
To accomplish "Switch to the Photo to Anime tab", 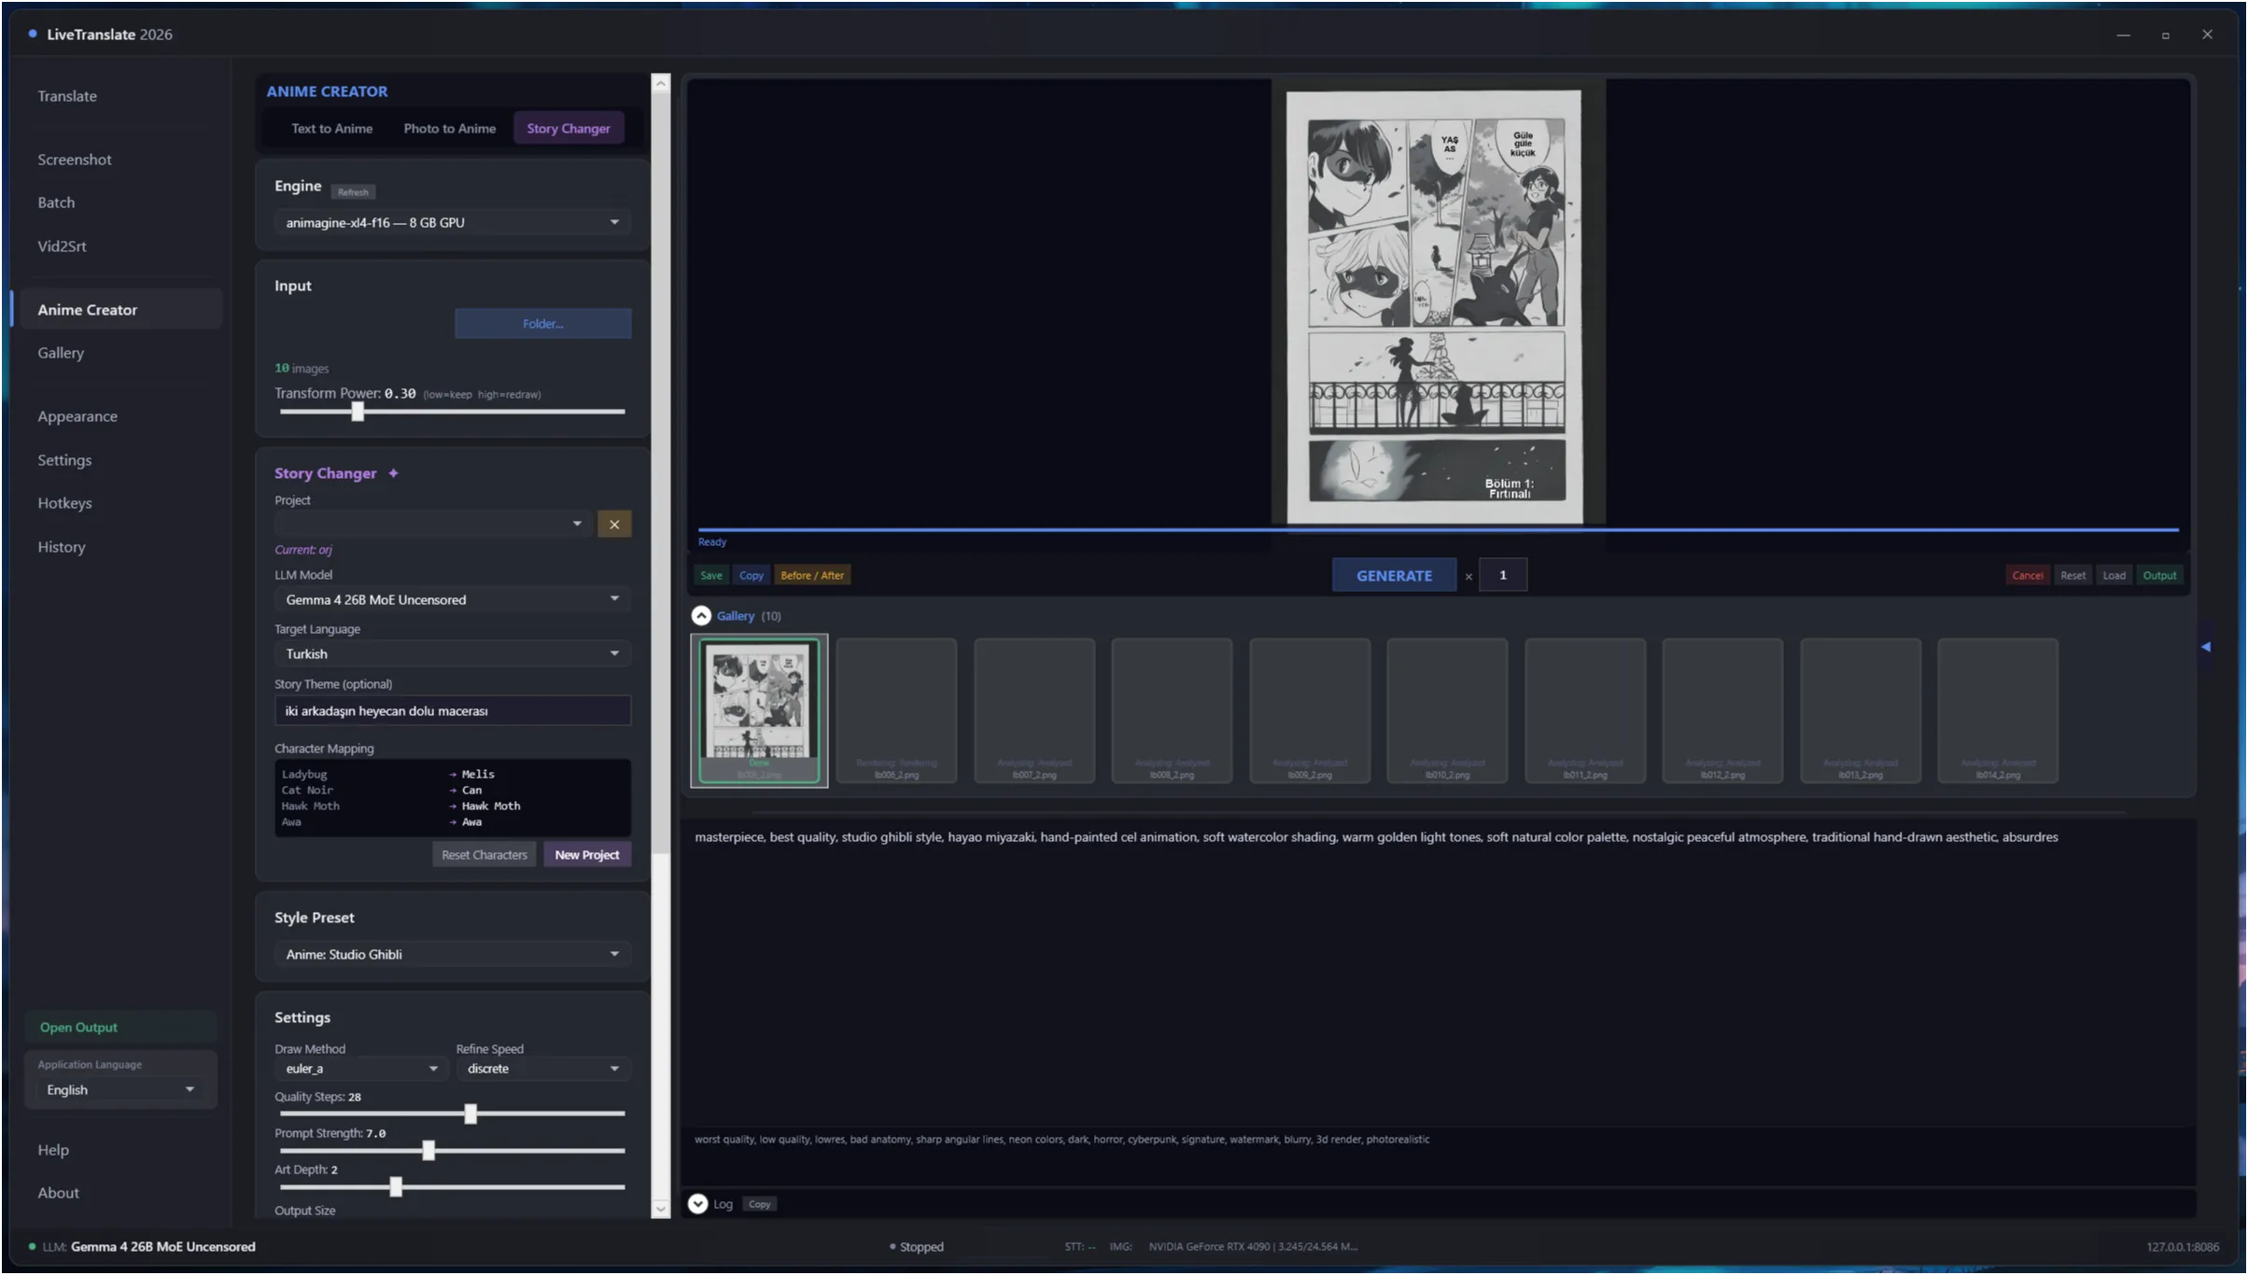I will point(450,129).
